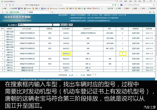Click the Baidu search engine icon
This screenshot has width=157, height=110.
(x=121, y=5)
